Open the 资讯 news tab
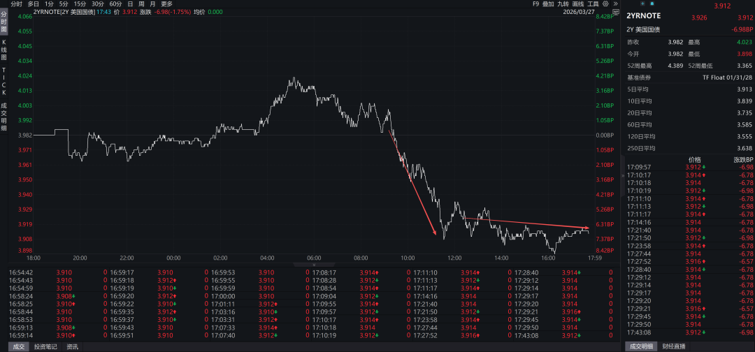 point(73,346)
